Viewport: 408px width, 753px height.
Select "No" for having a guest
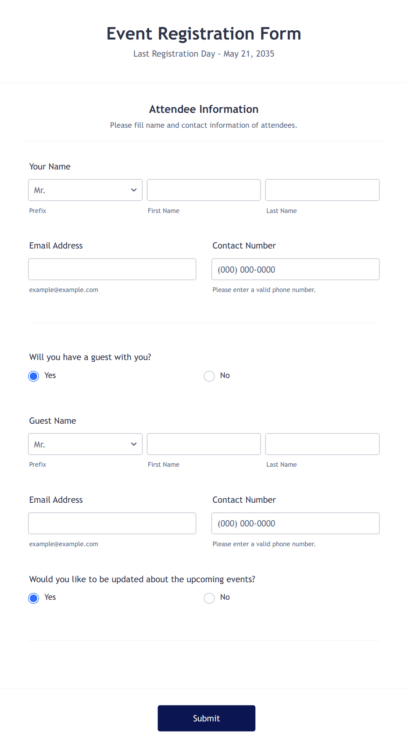[x=209, y=376]
